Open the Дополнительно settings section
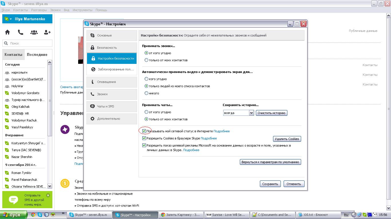The image size is (391, 219). (x=112, y=119)
